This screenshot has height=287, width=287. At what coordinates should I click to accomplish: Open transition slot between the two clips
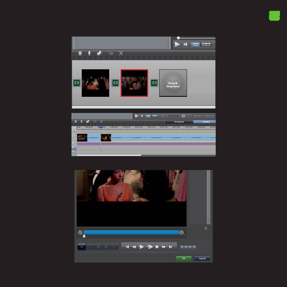click(115, 83)
